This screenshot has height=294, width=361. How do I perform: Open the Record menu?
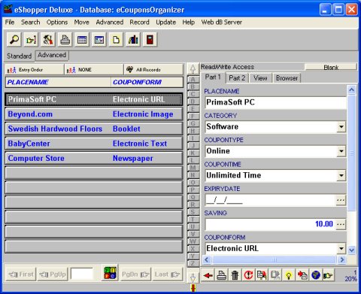click(139, 23)
